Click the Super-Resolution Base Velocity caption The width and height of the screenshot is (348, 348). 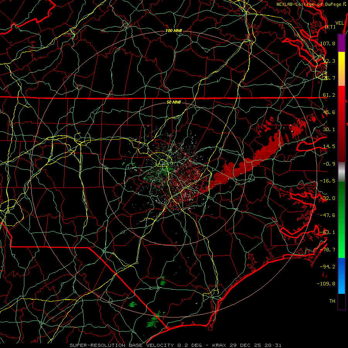pos(175,345)
